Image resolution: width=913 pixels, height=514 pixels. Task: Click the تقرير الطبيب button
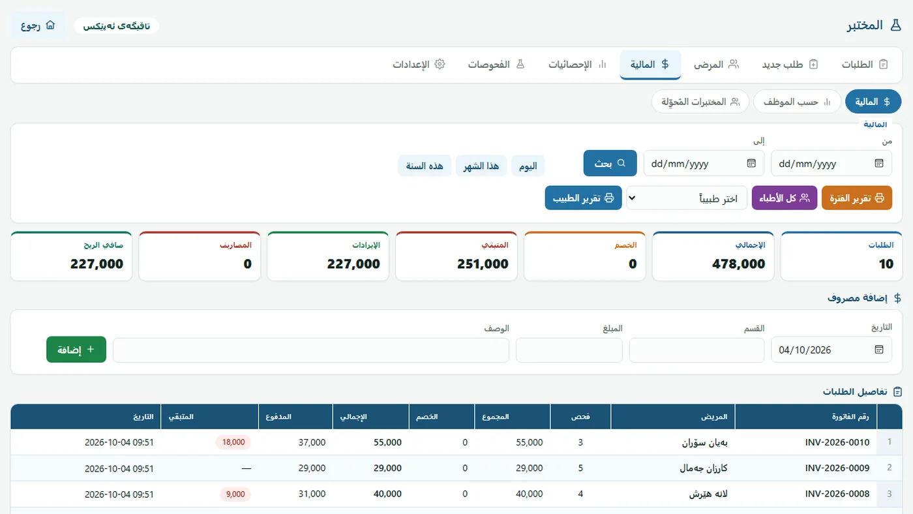pos(584,198)
